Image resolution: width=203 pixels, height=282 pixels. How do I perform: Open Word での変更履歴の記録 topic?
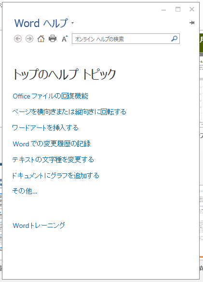tap(52, 144)
